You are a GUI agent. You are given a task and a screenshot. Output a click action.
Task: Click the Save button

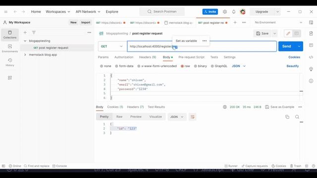click(263, 34)
